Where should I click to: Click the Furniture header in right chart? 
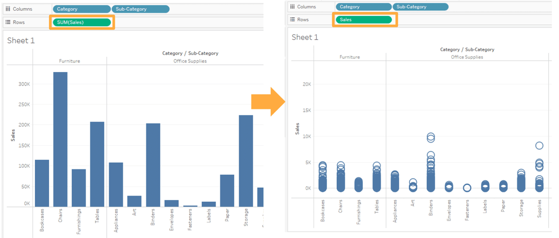pyautogui.click(x=350, y=57)
